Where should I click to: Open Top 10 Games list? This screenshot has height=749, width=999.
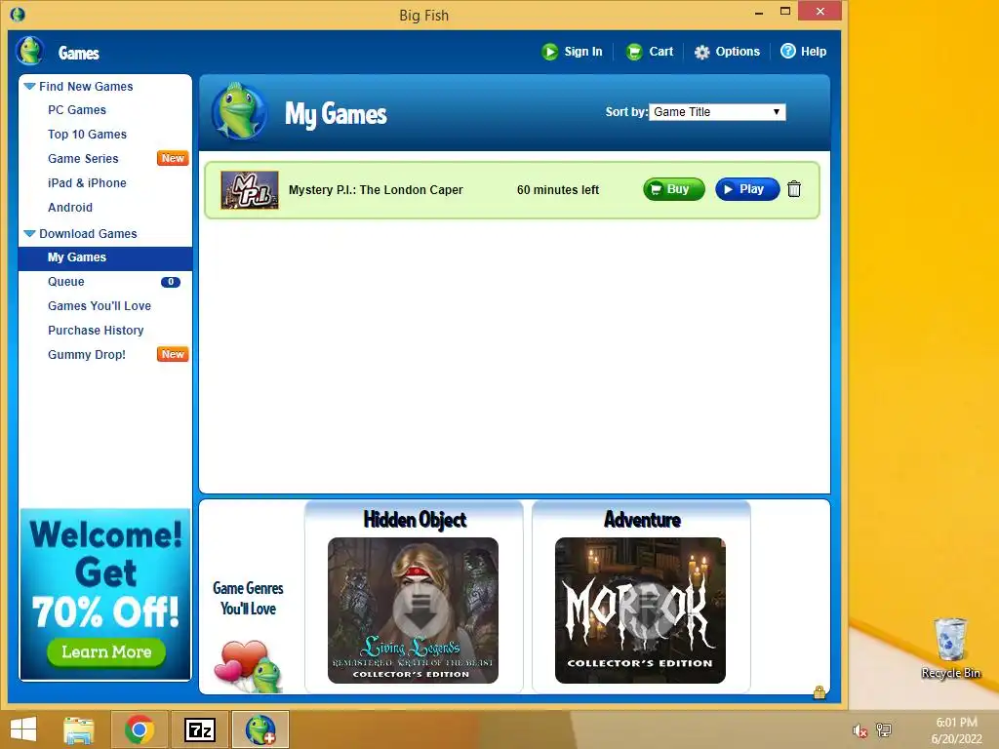[87, 135]
